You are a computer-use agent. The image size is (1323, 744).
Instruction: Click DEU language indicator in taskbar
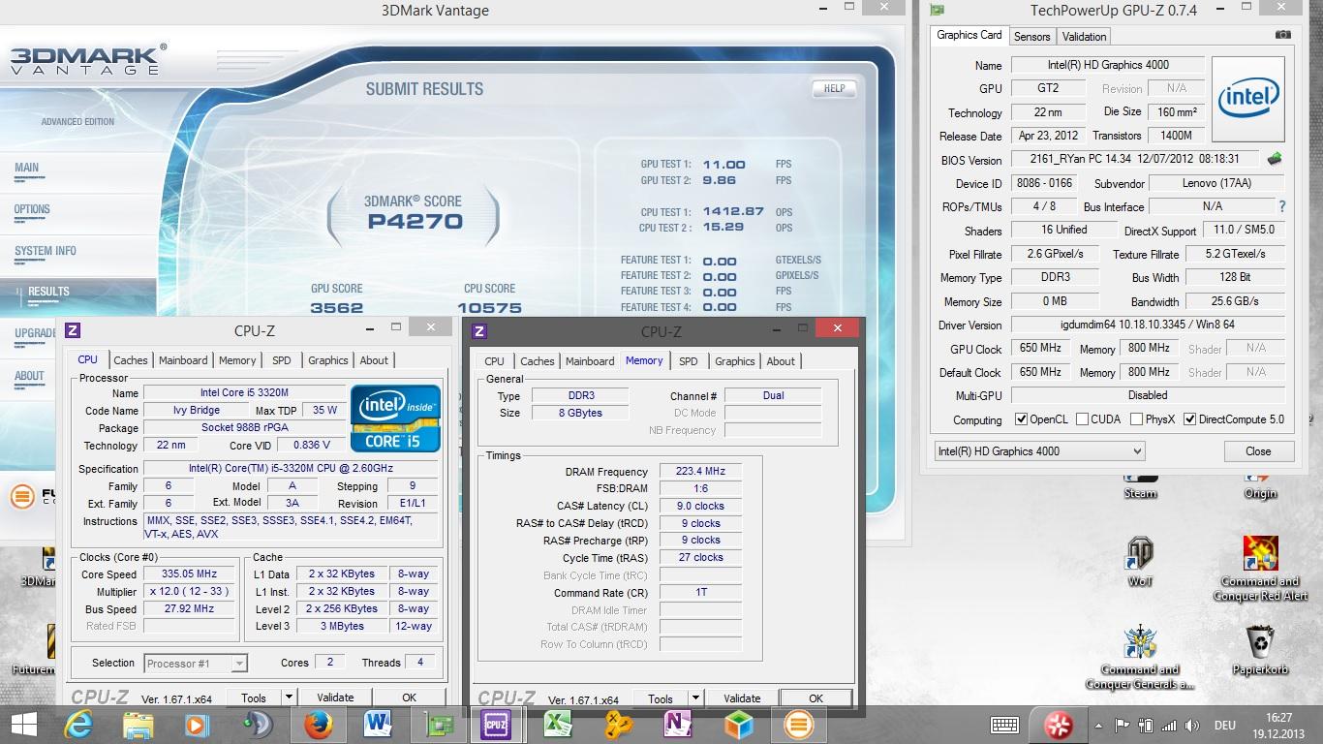(1224, 725)
